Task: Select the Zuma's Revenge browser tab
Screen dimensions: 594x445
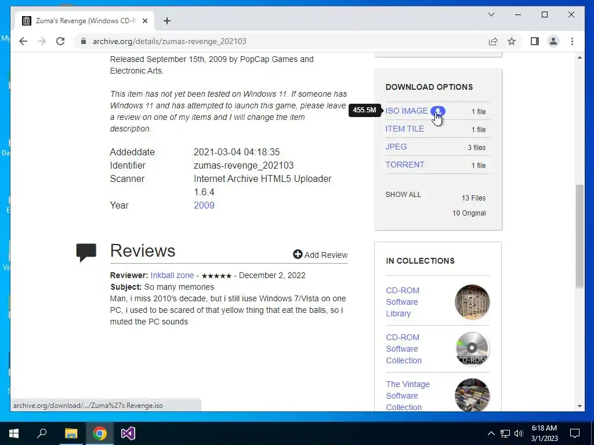Action: (85, 21)
